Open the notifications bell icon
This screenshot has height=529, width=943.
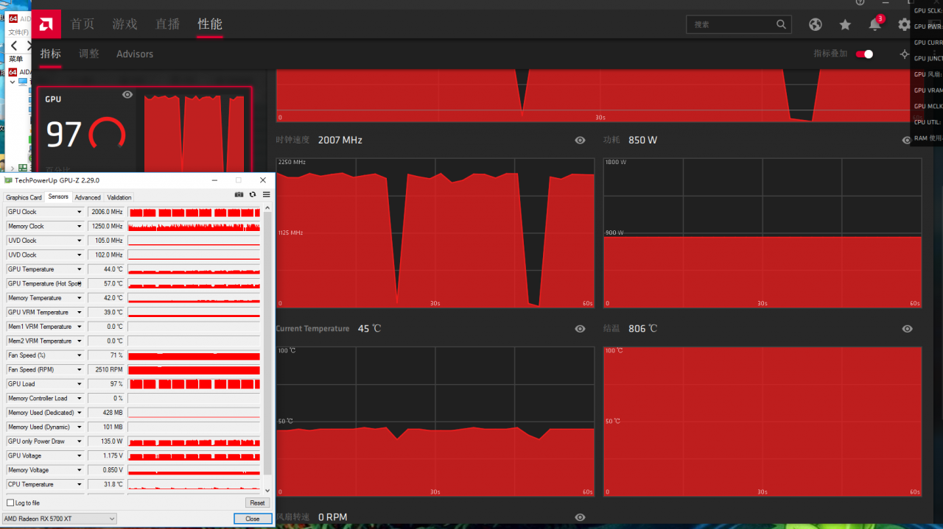click(x=874, y=24)
